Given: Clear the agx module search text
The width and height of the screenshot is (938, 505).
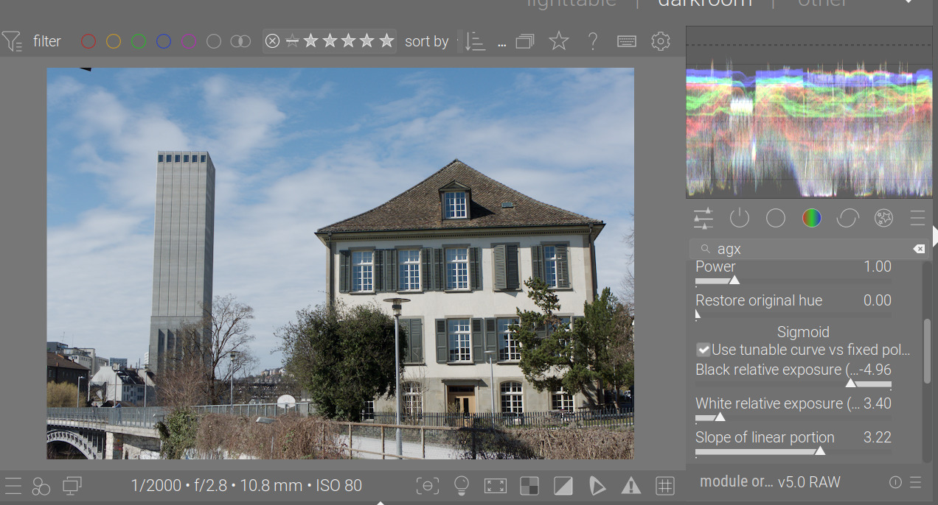Looking at the screenshot, I should click(x=919, y=249).
